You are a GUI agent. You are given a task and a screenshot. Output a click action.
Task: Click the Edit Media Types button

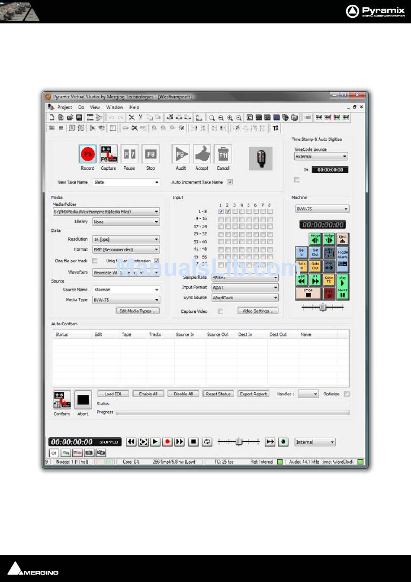click(x=138, y=311)
